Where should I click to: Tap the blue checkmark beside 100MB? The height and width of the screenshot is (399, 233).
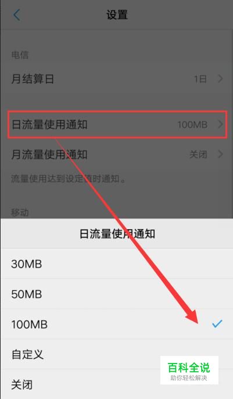[x=217, y=323]
